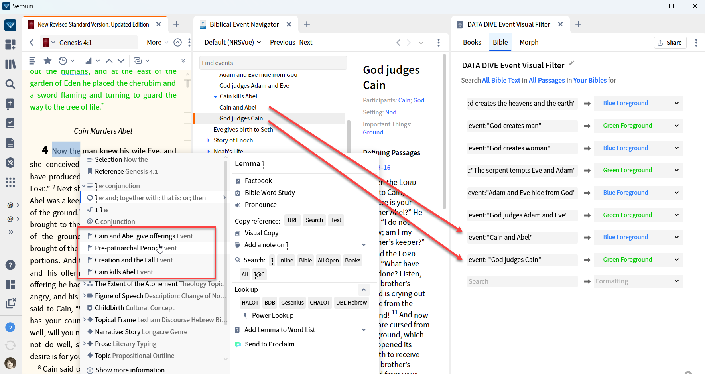
Task: Click Show more information
Action: click(x=130, y=370)
